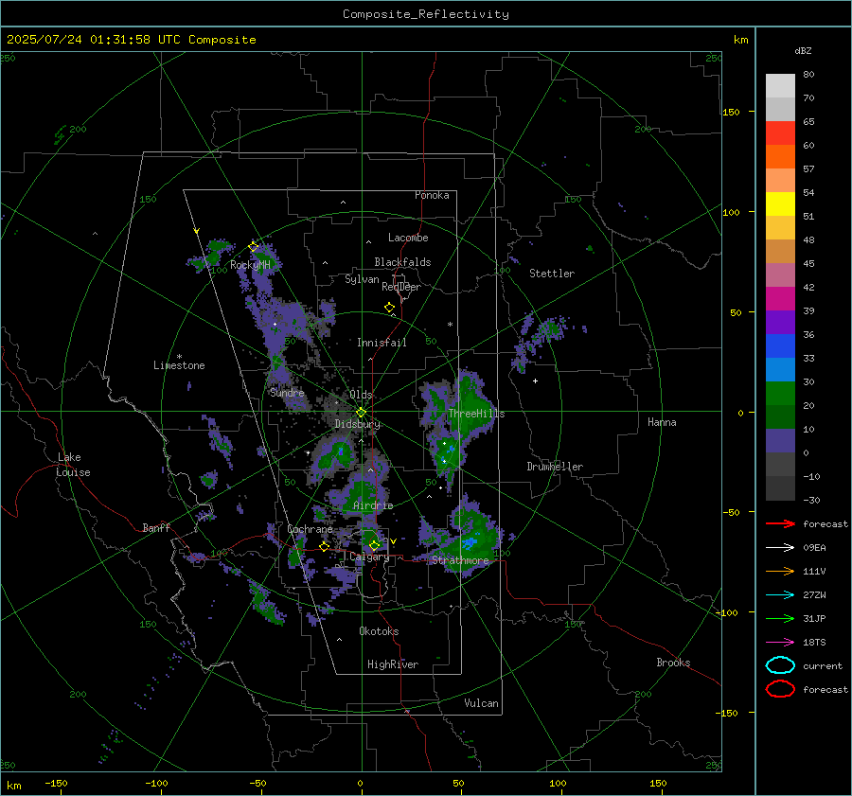Viewport: 852px width, 796px height.
Task: Pick the orange 60–57 dBZ swatch
Action: (780, 156)
